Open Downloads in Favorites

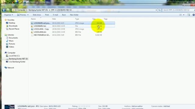click(x=13, y=26)
